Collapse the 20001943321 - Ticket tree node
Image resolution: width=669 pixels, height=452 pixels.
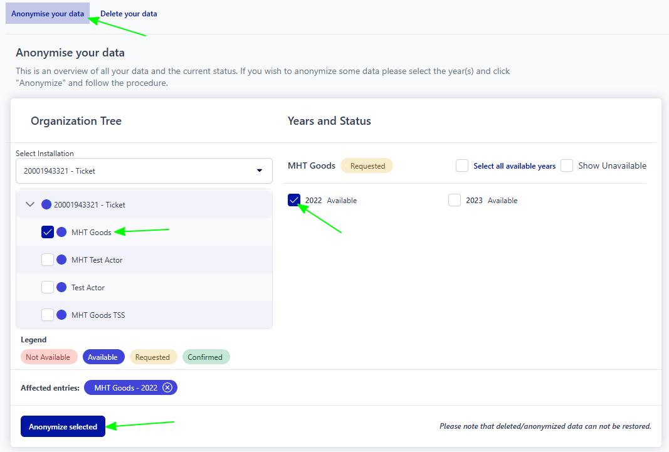point(29,204)
